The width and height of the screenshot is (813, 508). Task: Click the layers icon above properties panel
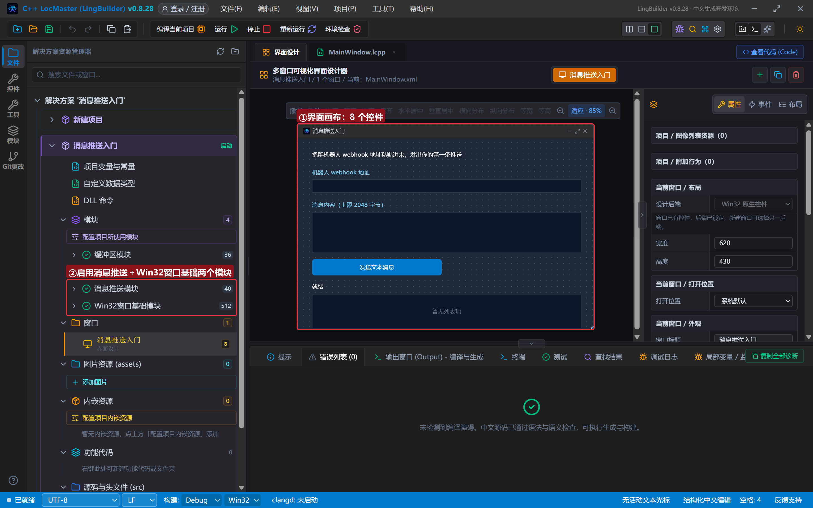point(653,104)
